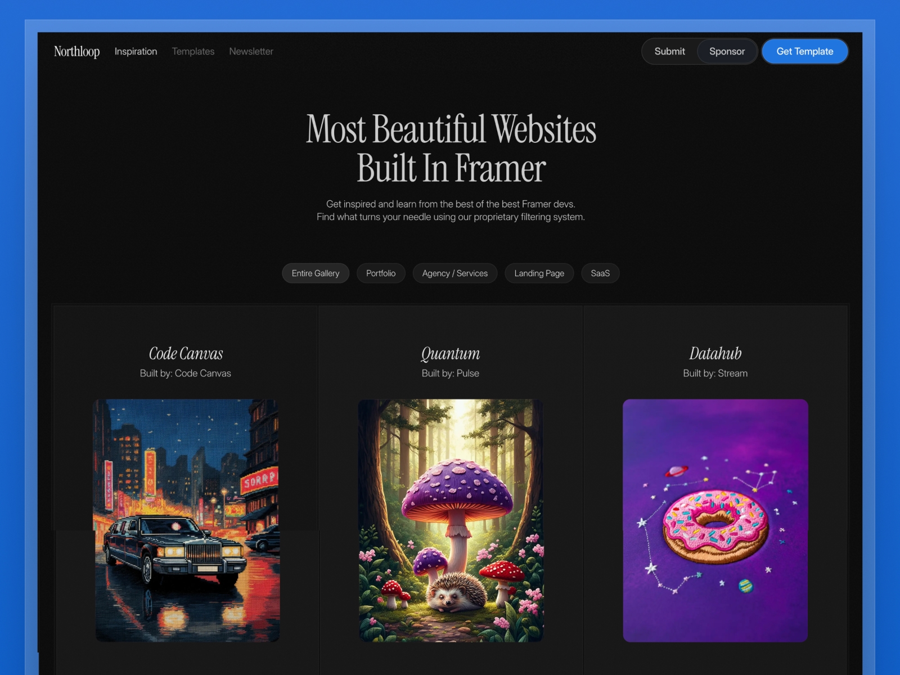Viewport: 900px width, 675px height.
Task: Open the mushroom and hedgehog thumbnail
Action: click(451, 520)
